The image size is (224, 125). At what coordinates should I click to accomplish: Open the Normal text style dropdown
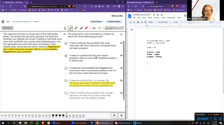pos(164,22)
